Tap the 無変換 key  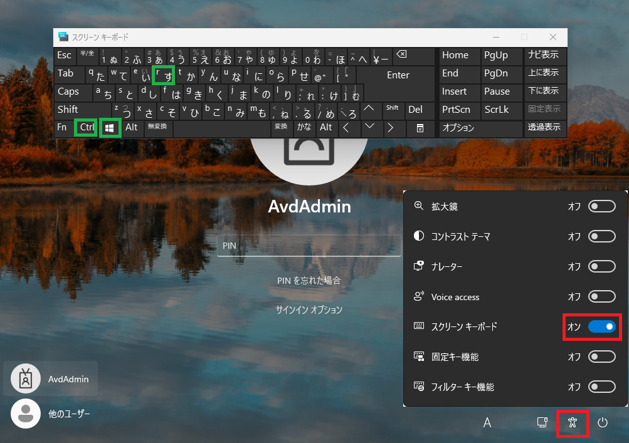(157, 128)
